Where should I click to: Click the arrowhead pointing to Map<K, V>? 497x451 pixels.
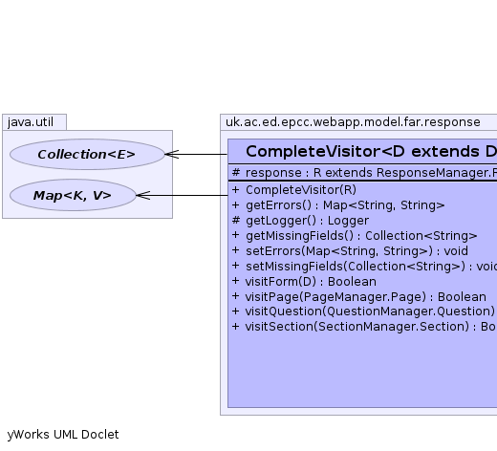(x=143, y=195)
